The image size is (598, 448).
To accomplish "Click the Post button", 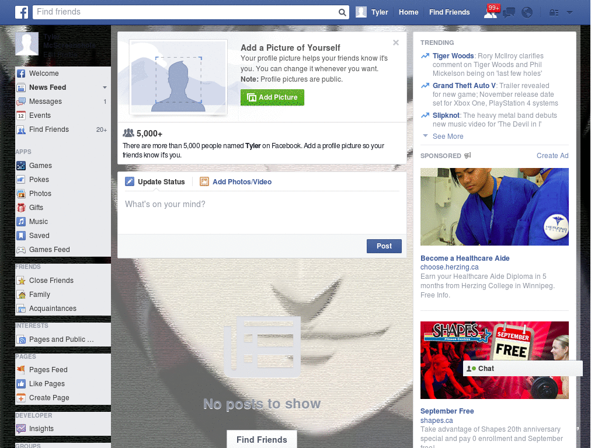I will point(384,247).
